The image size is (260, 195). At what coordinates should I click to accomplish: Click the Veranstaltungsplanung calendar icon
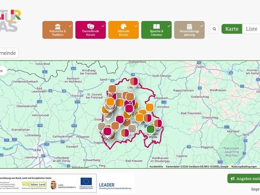tap(189, 26)
